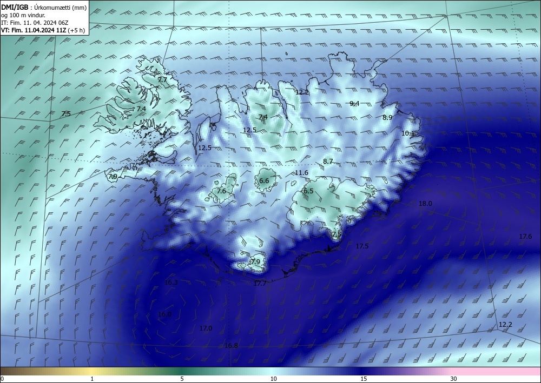Click the 8.7 value label
This screenshot has width=541, height=383.
pyautogui.click(x=328, y=161)
